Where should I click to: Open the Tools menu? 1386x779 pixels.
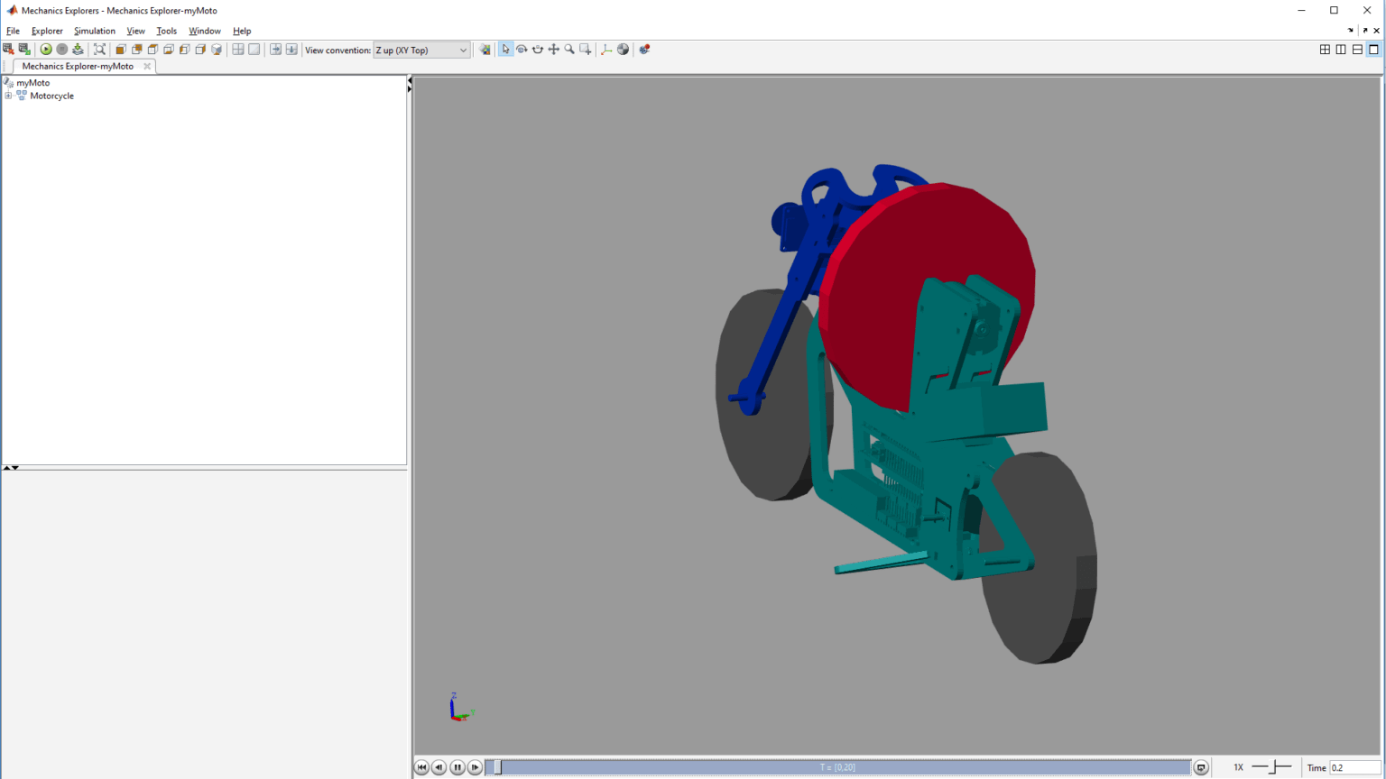click(x=166, y=31)
